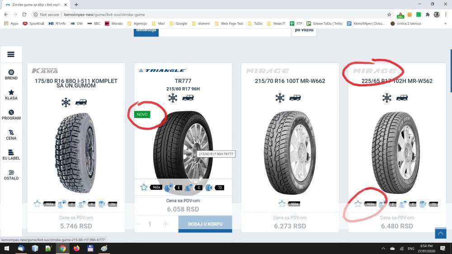This screenshot has width=452, height=254.
Task: Open 215/70 R16 100T MR-W662 title link
Action: pos(290,81)
